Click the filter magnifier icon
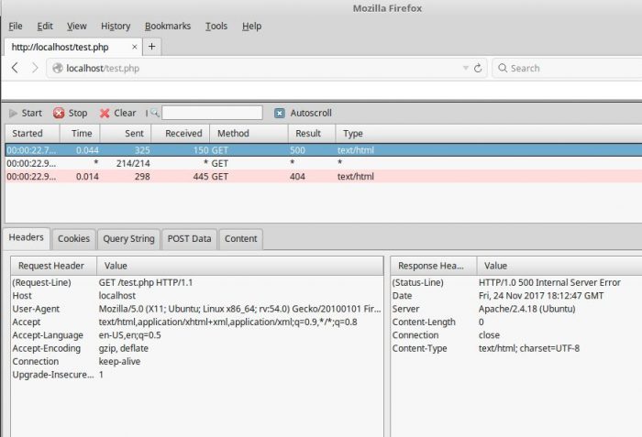This screenshot has width=642, height=437. pos(155,113)
